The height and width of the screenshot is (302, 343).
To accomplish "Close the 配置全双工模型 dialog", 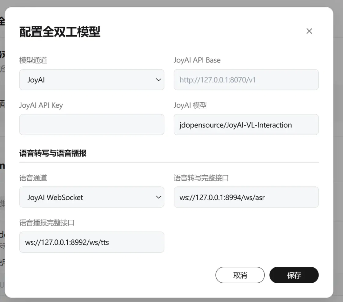I will [309, 31].
